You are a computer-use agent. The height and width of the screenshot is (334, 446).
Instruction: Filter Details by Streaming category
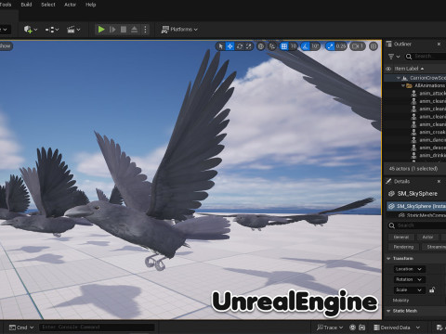434,247
